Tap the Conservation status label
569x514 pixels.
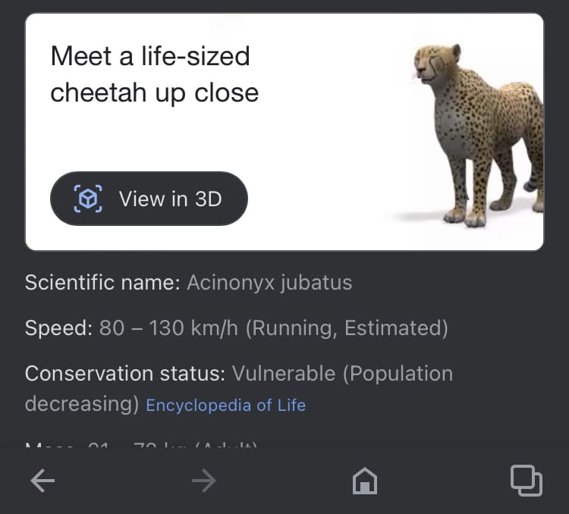point(124,374)
